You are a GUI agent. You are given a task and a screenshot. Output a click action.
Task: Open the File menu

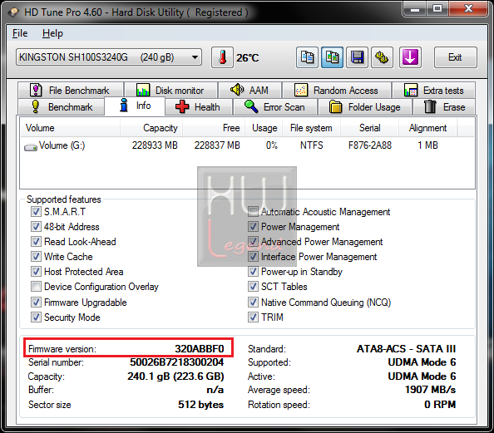(20, 33)
